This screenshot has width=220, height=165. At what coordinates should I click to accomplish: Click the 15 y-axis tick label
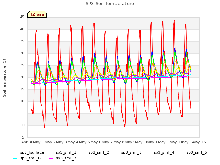[x=22, y=89]
